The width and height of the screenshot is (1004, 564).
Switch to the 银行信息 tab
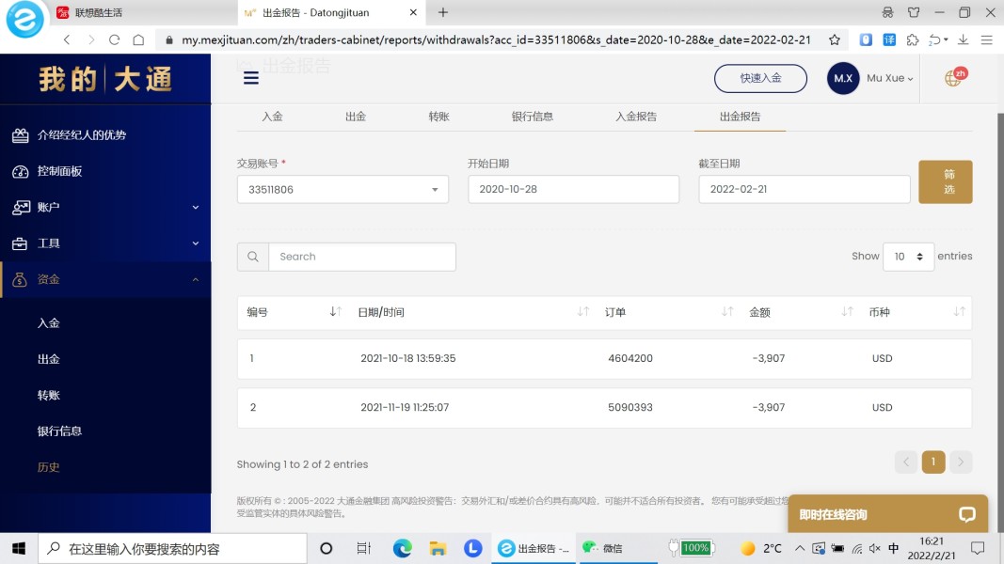click(x=533, y=117)
